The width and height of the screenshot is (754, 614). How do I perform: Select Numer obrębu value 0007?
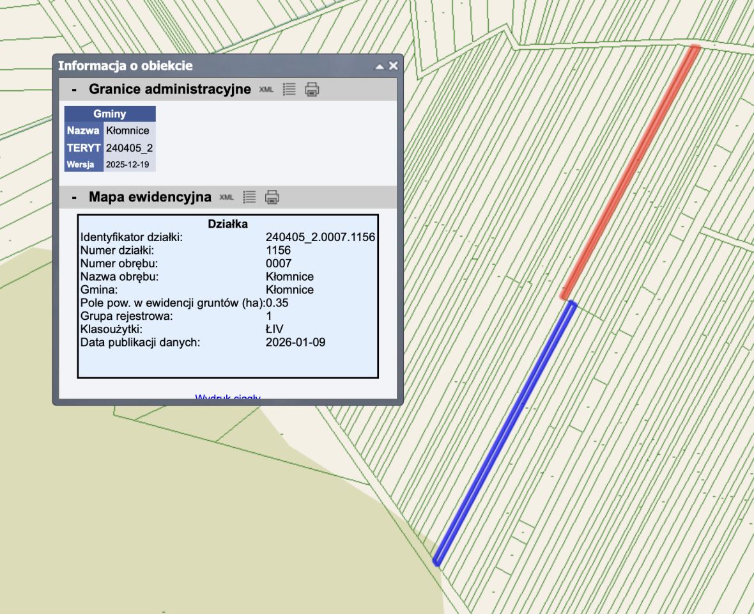[x=279, y=264]
